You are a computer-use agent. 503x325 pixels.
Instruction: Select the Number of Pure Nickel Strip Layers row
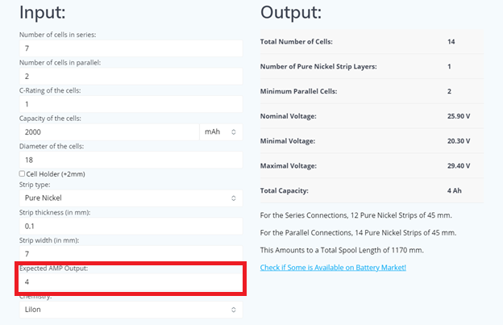[x=372, y=66]
